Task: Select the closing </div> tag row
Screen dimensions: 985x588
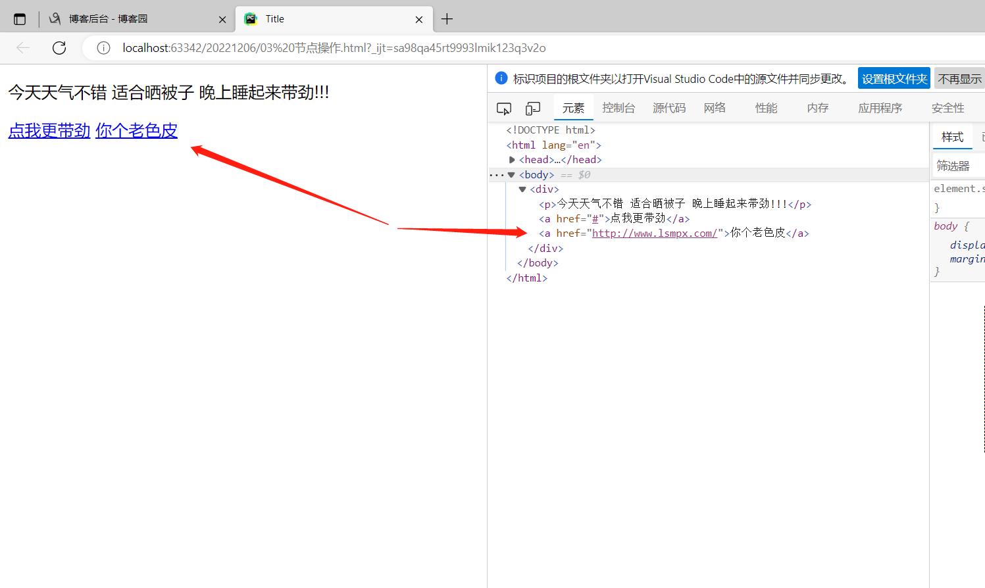Action: click(x=545, y=249)
